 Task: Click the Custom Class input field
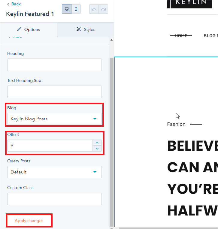click(54, 199)
